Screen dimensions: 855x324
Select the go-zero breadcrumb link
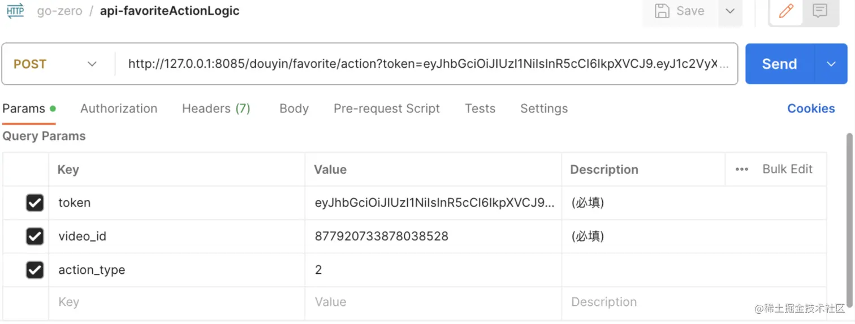click(60, 11)
